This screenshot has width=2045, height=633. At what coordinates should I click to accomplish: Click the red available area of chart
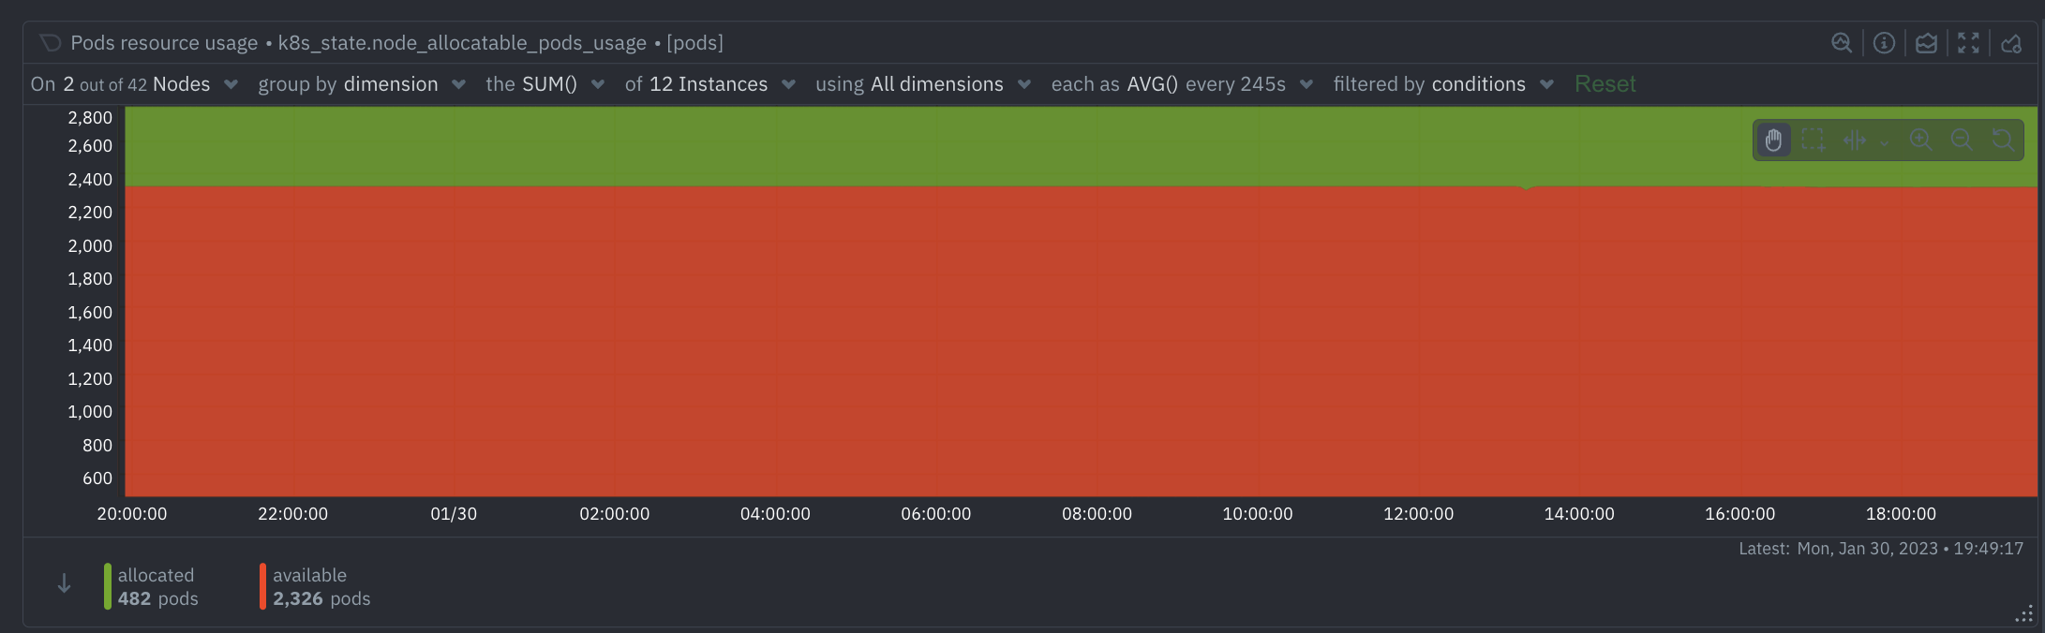click(1081, 341)
